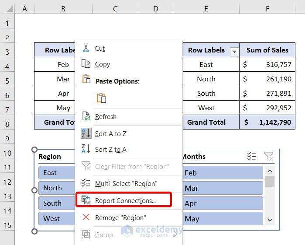Click the Cut scissors icon
This screenshot has height=245, width=305.
click(86, 49)
